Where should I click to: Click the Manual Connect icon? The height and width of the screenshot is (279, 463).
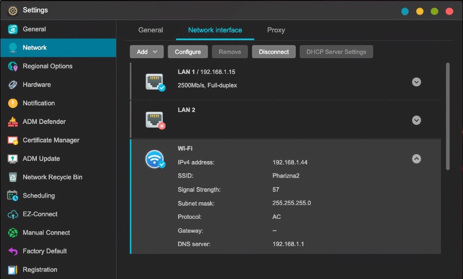12,233
